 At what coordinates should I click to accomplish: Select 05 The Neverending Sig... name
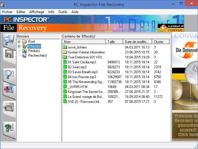(x=86, y=82)
